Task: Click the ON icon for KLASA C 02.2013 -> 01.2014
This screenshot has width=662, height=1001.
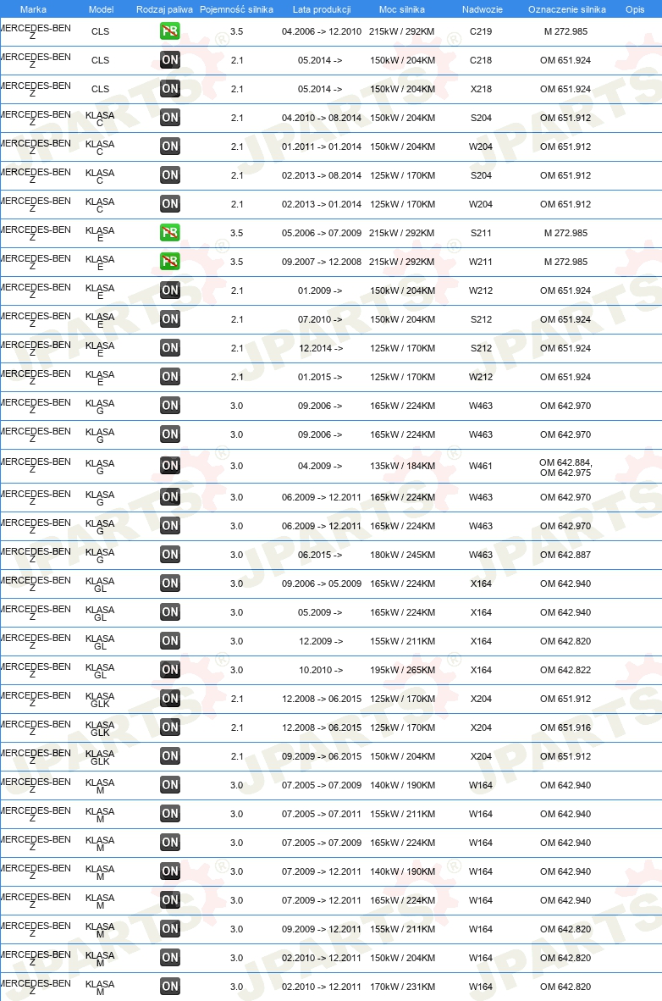Action: click(x=170, y=203)
